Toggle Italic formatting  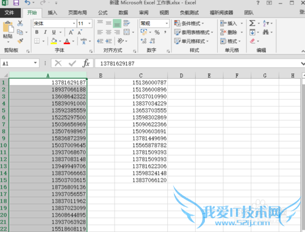pyautogui.click(x=45, y=32)
